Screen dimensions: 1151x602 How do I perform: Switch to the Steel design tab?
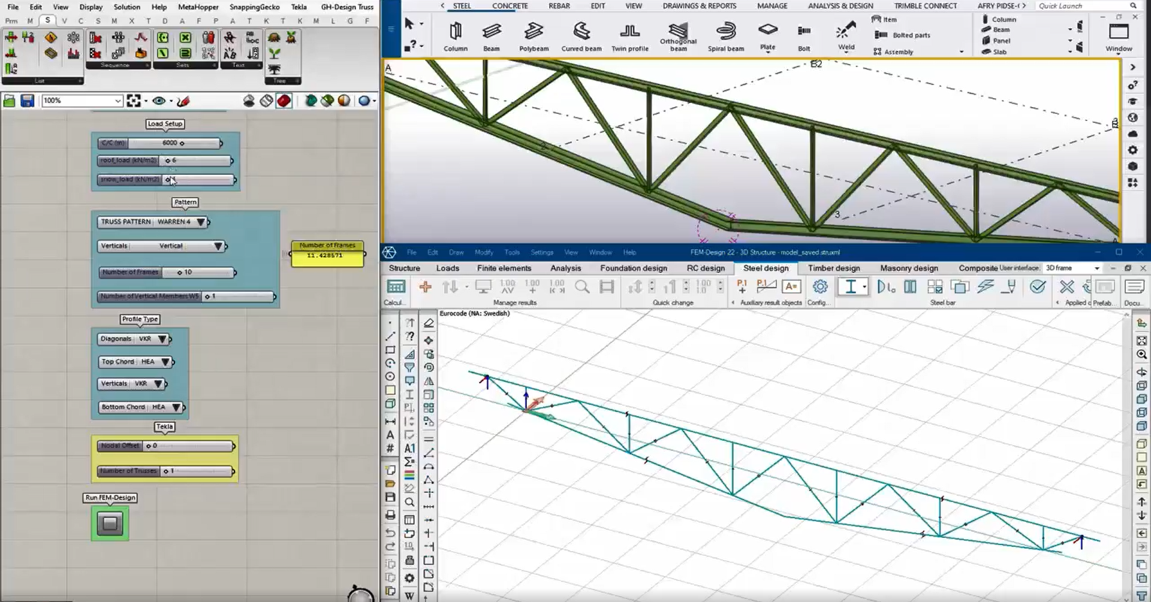[766, 268]
